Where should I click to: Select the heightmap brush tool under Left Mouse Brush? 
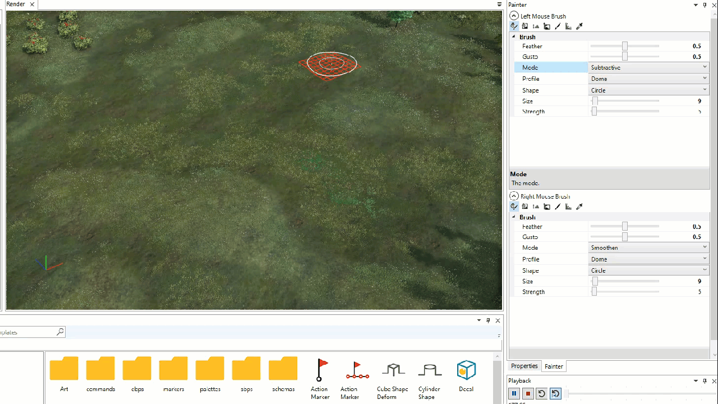coord(514,26)
